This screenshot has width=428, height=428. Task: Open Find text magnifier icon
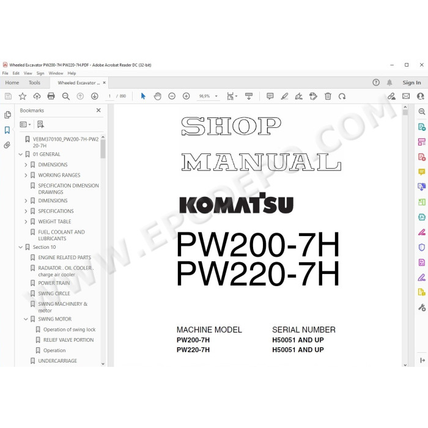pos(65,96)
